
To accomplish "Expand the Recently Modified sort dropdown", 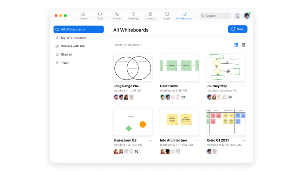I will [x=128, y=45].
